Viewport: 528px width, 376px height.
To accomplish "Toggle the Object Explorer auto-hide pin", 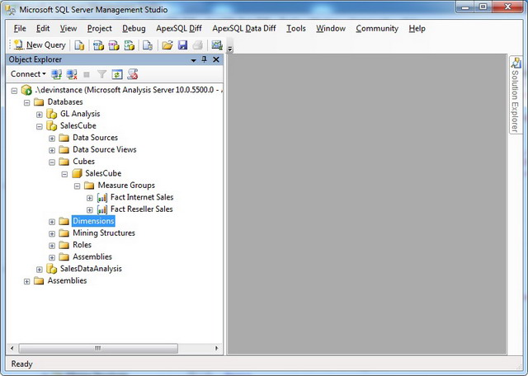I will (204, 59).
